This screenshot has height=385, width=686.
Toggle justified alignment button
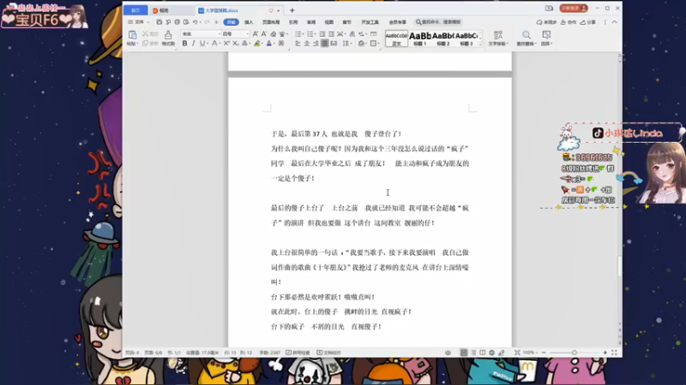pos(325,44)
